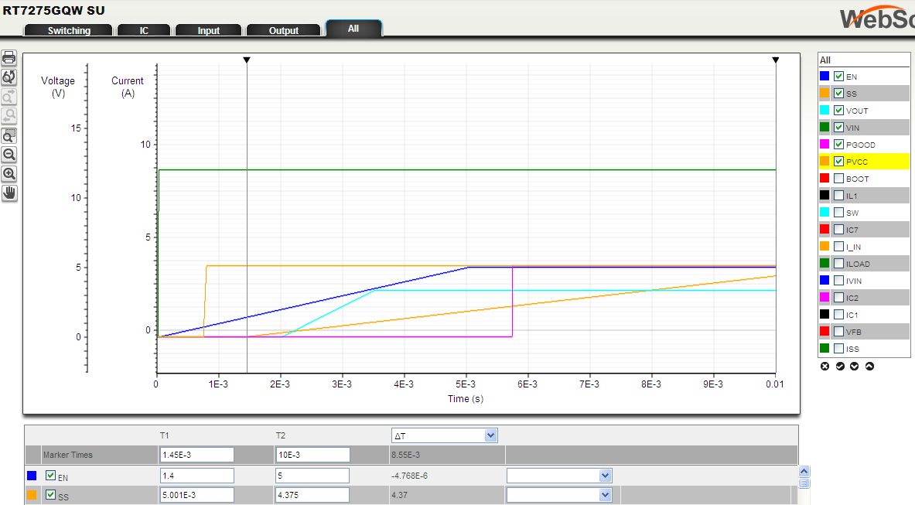Viewport: 915px width, 505px height.
Task: Click the IC tab label
Action: coord(143,30)
